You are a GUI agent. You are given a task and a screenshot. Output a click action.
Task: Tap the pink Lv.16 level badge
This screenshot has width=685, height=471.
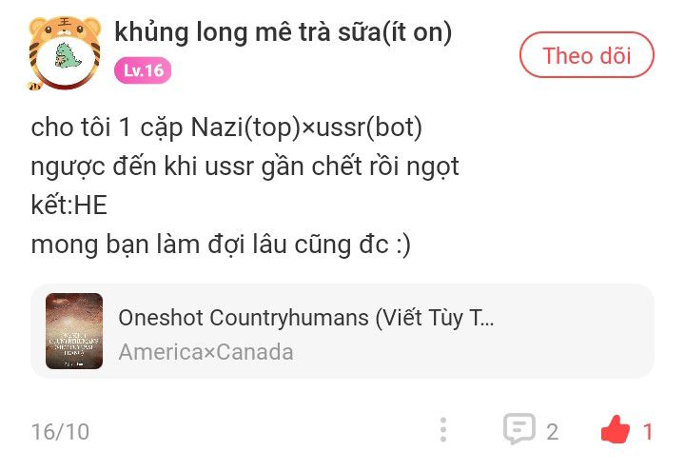pos(143,70)
